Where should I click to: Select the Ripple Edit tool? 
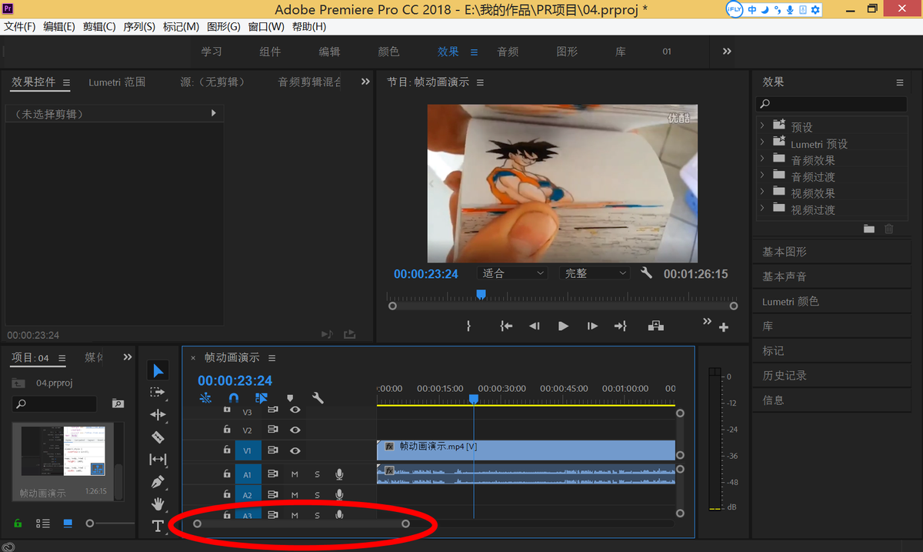tap(158, 414)
